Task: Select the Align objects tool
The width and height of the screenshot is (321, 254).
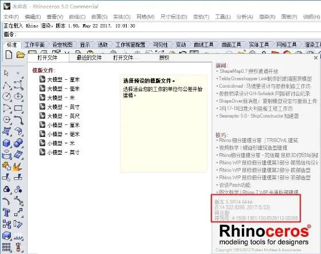Action: pyautogui.click(x=18, y=247)
